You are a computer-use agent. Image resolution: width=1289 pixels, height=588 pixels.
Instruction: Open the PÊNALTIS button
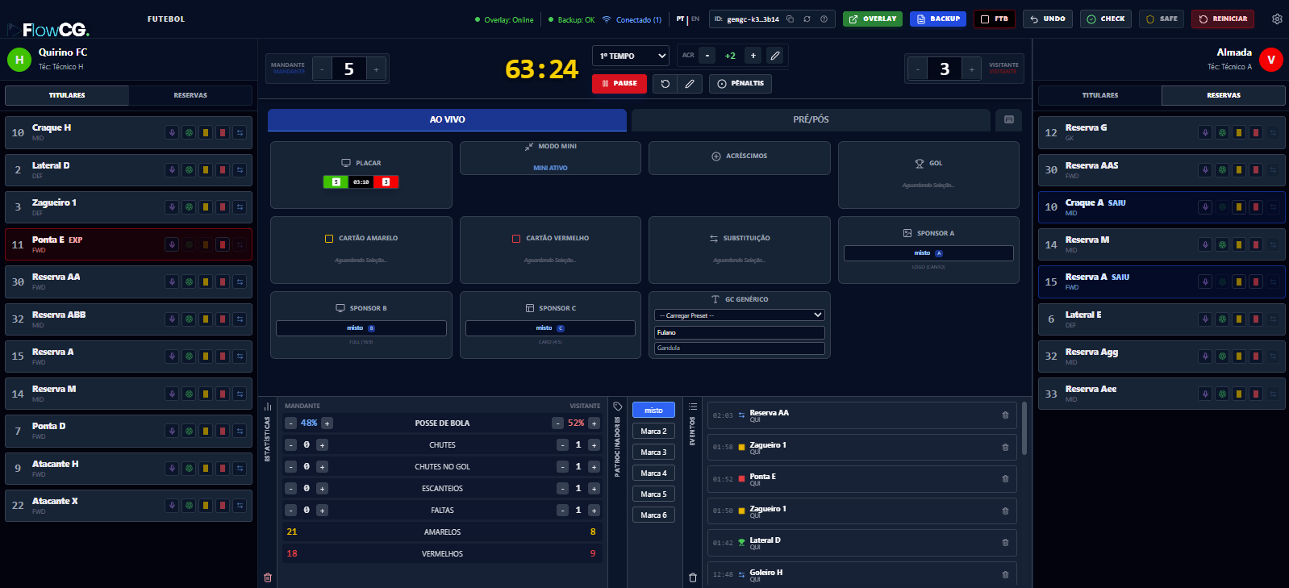[740, 83]
